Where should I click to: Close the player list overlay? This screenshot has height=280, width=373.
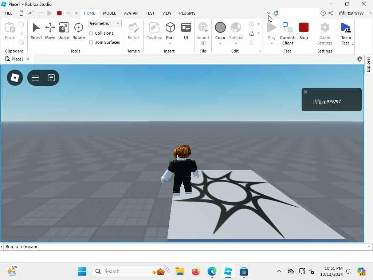[x=306, y=92]
